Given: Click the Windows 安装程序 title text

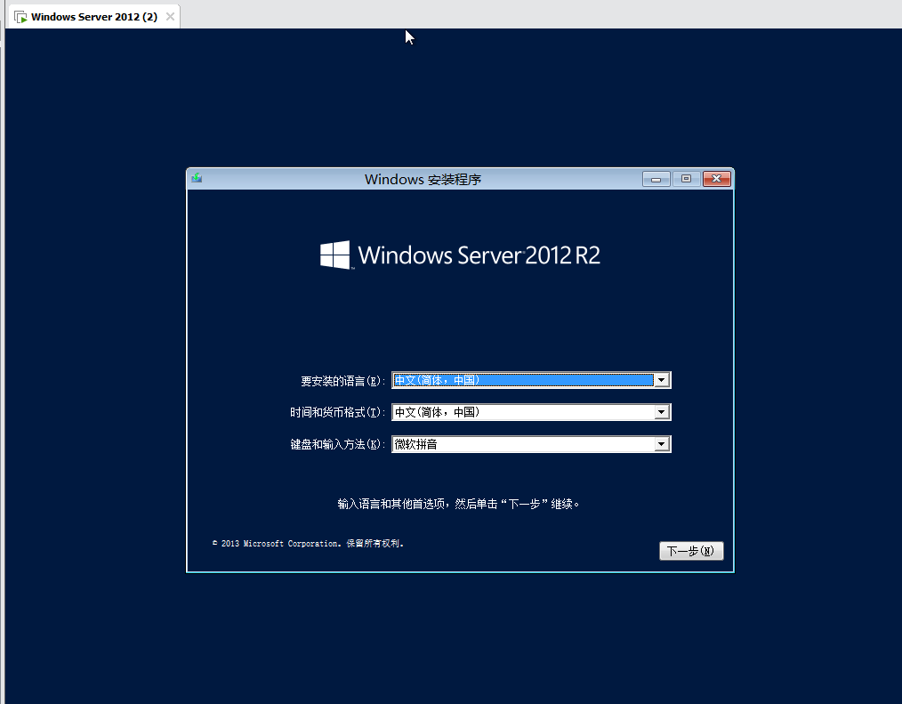Looking at the screenshot, I should 423,180.
